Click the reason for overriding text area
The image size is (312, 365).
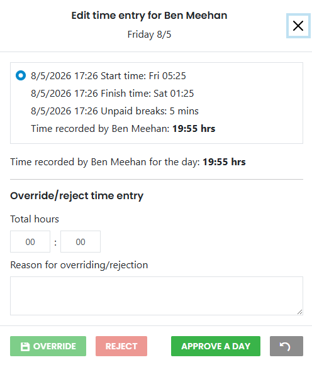click(157, 296)
